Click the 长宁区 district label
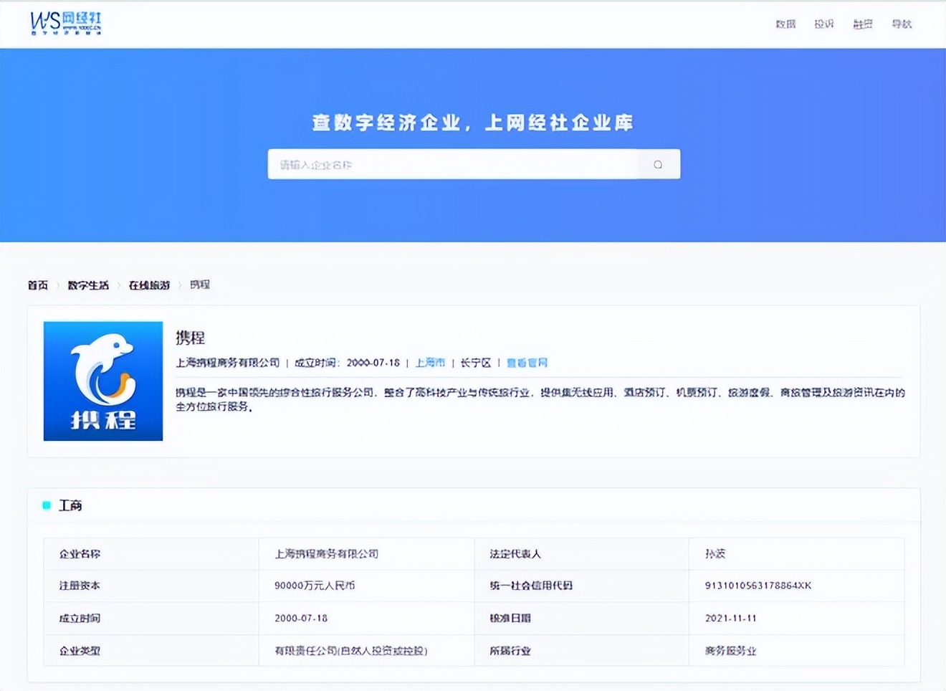This screenshot has width=946, height=691. (476, 363)
